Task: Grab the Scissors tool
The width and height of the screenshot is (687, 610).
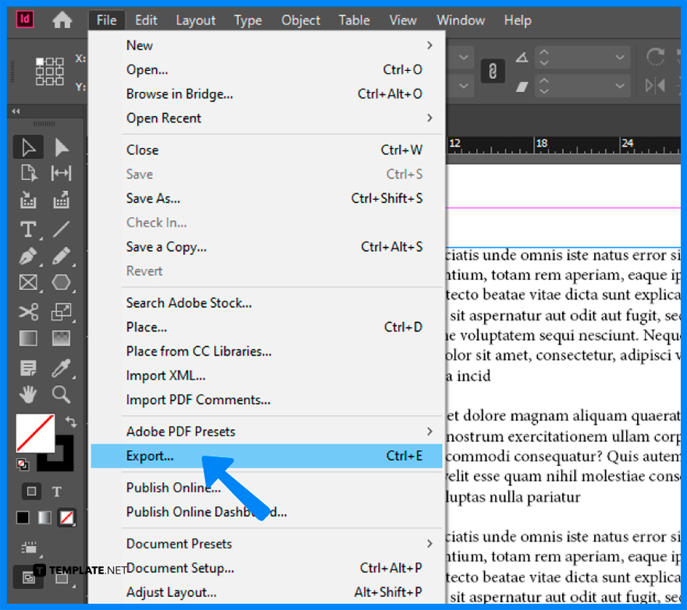Action: pos(28,312)
